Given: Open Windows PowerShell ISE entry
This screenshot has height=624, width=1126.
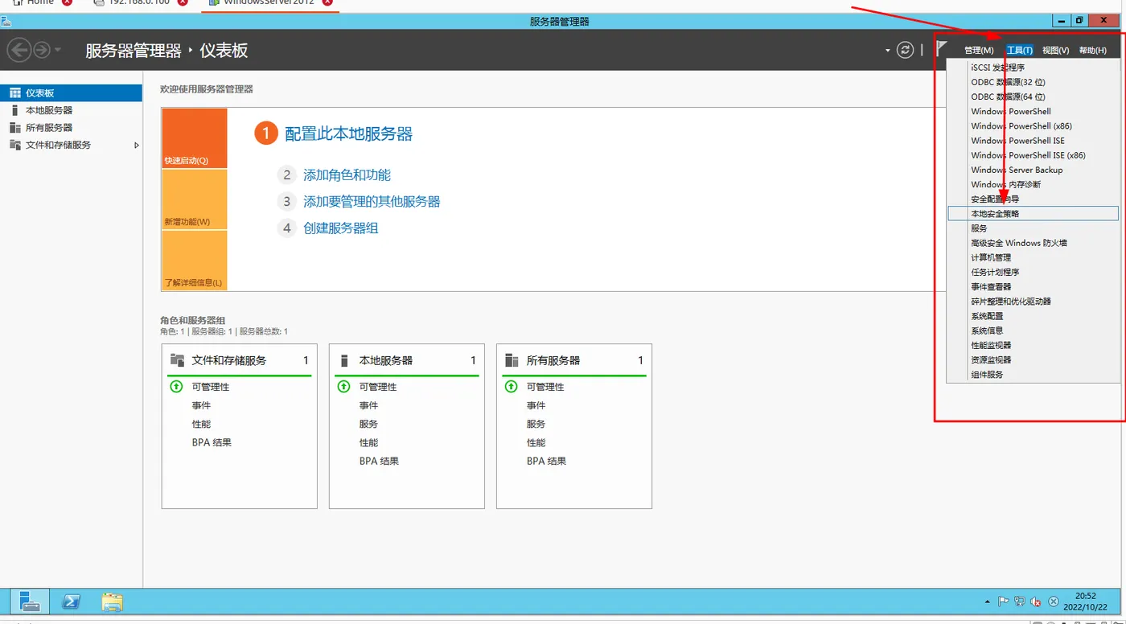Looking at the screenshot, I should pos(1033,141).
